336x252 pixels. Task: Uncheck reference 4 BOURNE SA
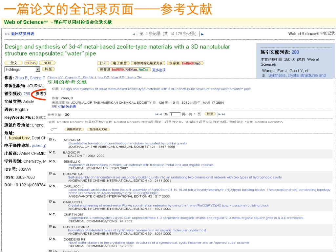(50, 174)
